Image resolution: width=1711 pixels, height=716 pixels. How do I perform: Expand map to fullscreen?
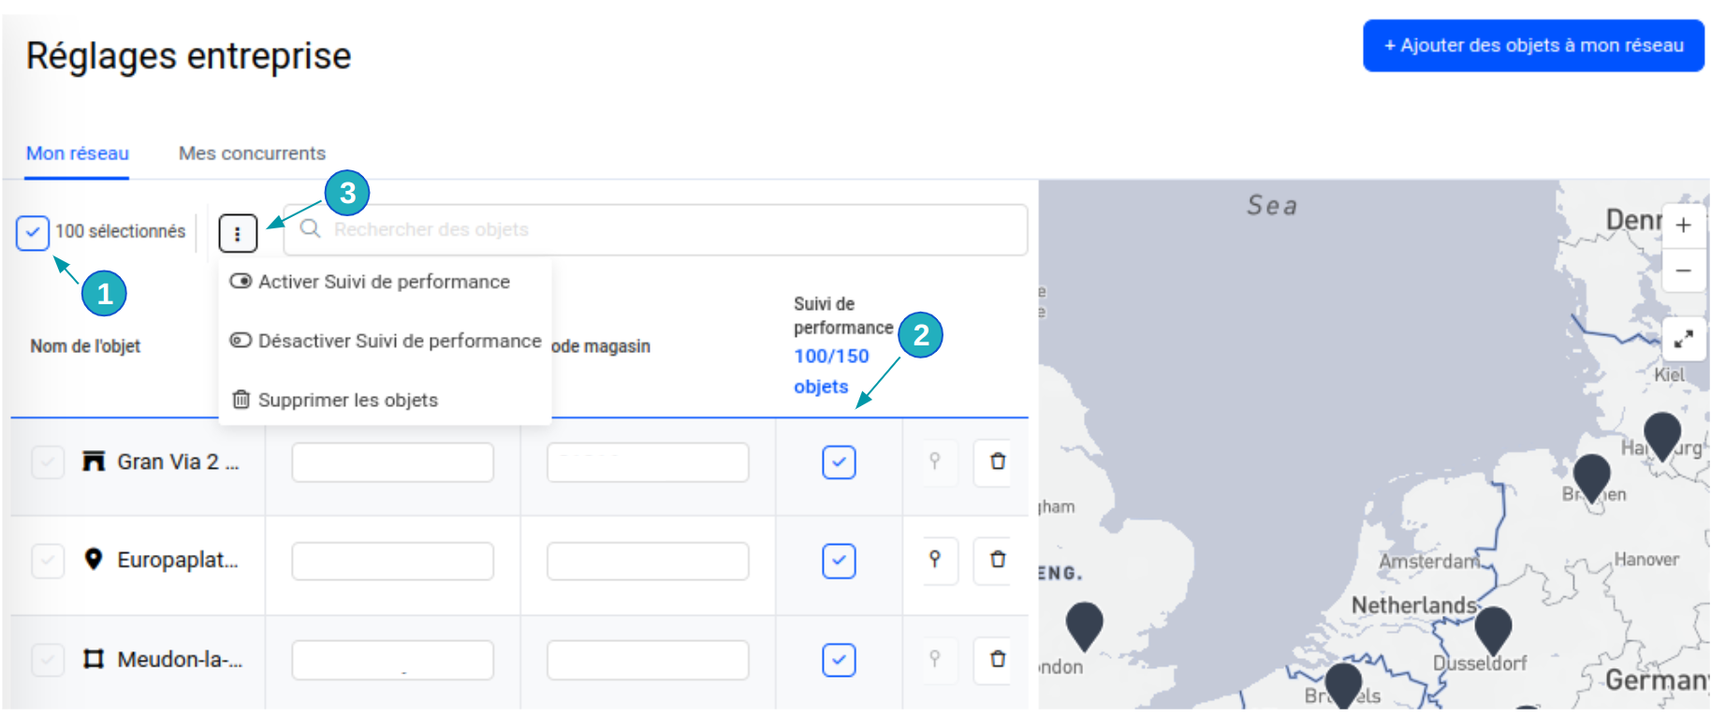click(x=1683, y=339)
